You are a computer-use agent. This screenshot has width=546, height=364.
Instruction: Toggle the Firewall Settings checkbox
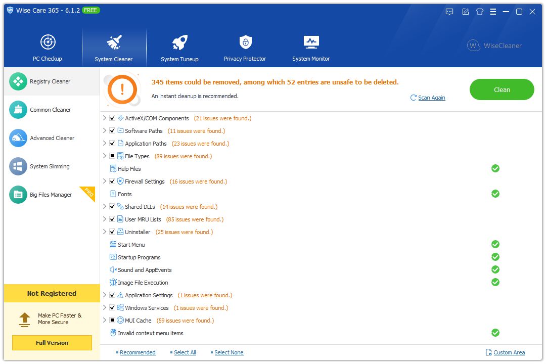pos(112,181)
